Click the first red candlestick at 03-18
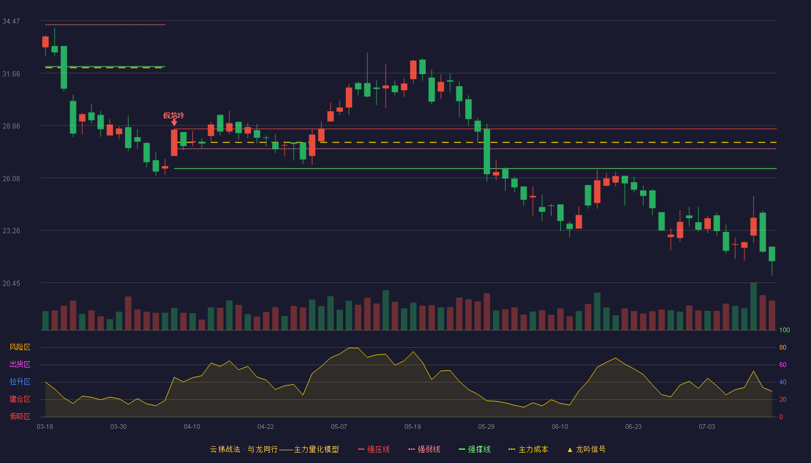 tap(45, 42)
